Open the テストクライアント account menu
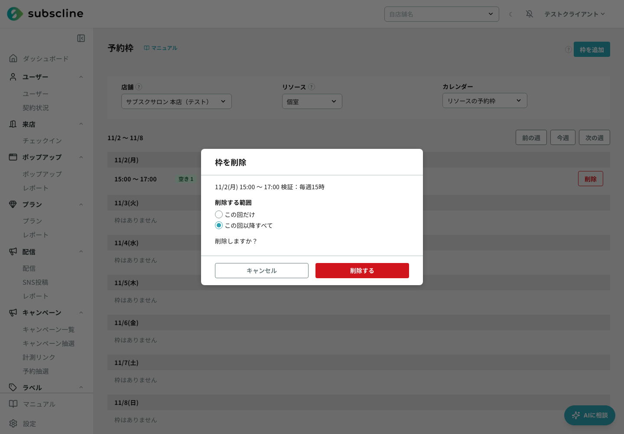This screenshot has height=434, width=624. 575,14
